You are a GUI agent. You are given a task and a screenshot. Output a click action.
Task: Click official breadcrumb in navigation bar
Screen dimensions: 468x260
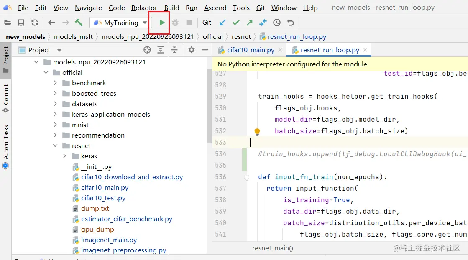213,37
